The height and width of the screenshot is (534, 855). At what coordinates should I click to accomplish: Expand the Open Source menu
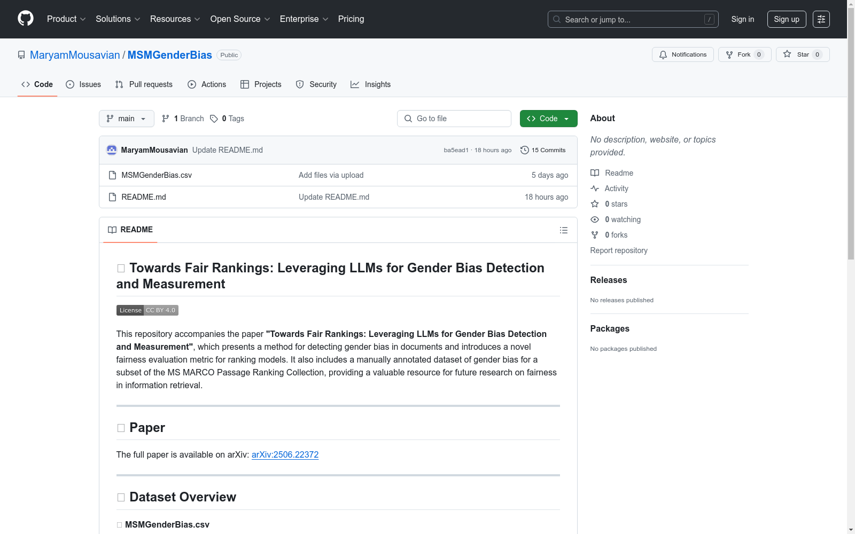pyautogui.click(x=240, y=19)
